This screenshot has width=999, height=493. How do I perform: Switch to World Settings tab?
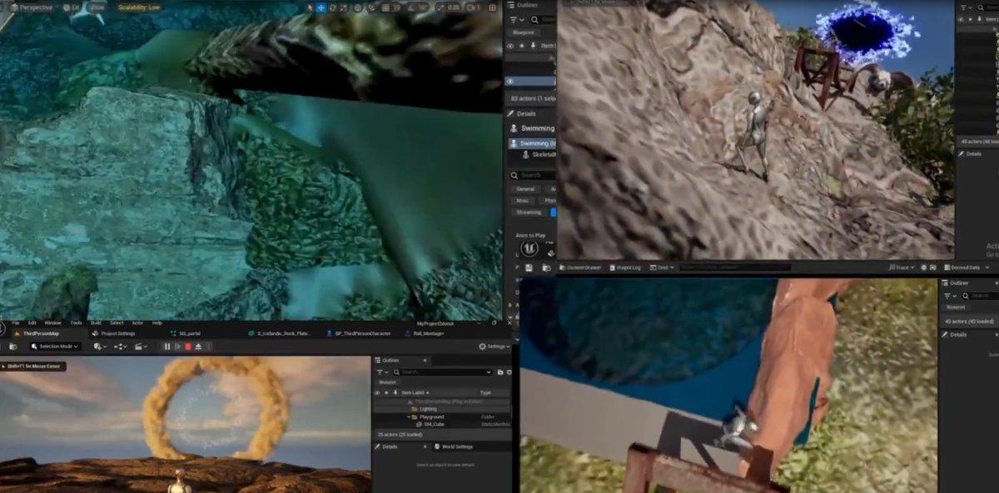click(x=454, y=446)
